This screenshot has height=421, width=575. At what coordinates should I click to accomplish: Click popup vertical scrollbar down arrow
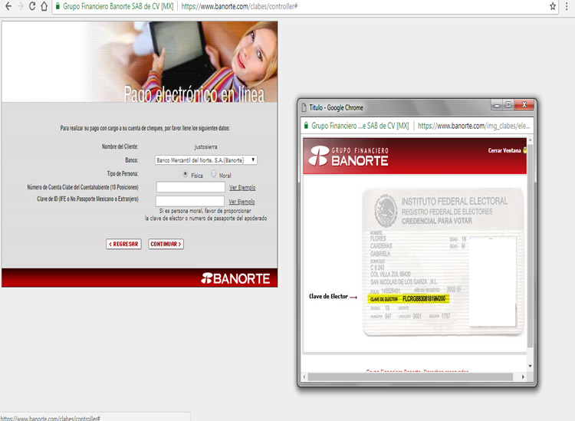[x=530, y=366]
